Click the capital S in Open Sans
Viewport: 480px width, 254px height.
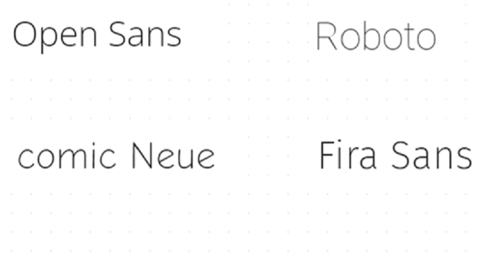click(118, 35)
